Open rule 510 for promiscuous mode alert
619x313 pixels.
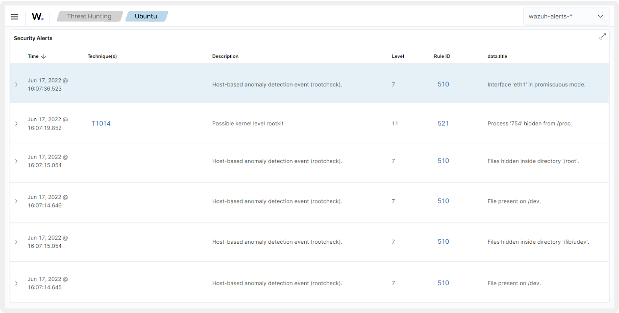[x=443, y=84]
